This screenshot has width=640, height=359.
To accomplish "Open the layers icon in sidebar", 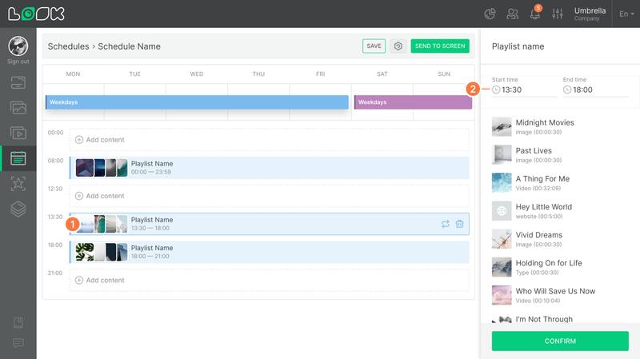I will click(18, 209).
